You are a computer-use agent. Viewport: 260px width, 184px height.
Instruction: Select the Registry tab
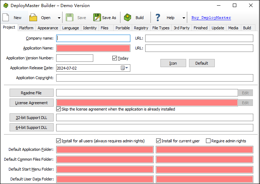(x=141, y=28)
